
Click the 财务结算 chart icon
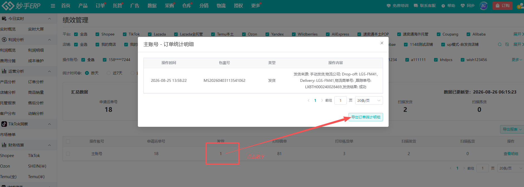[x=4, y=145]
